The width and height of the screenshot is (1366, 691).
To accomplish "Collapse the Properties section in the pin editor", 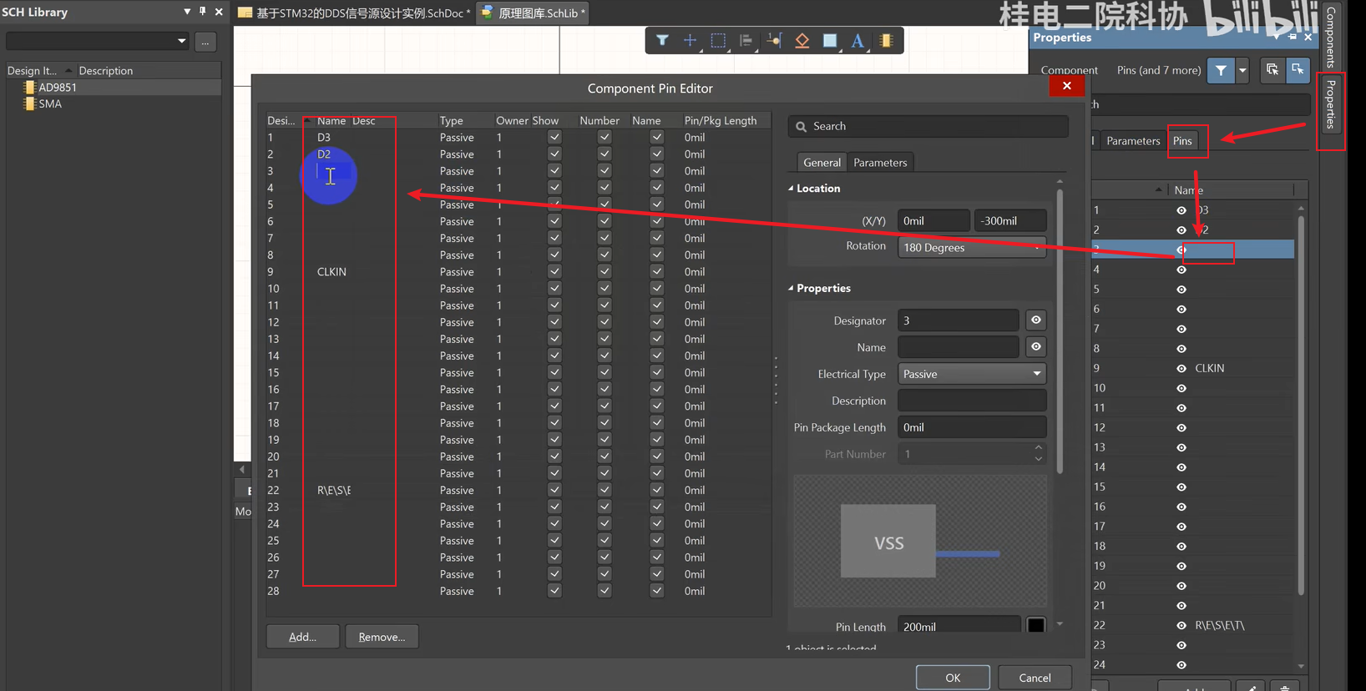I will 791,288.
